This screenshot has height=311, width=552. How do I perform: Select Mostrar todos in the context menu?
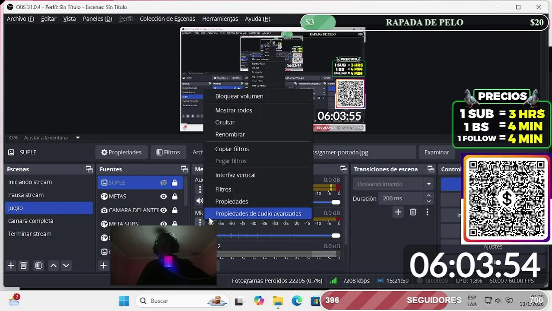point(258,110)
